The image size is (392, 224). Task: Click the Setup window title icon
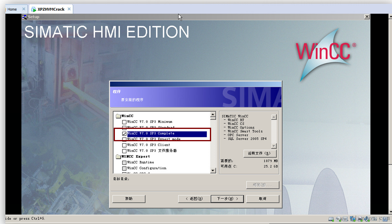25,17
